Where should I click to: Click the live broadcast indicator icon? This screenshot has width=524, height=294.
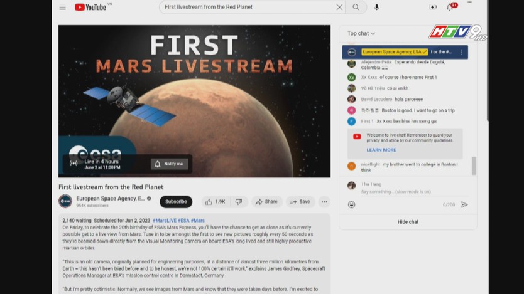point(74,164)
